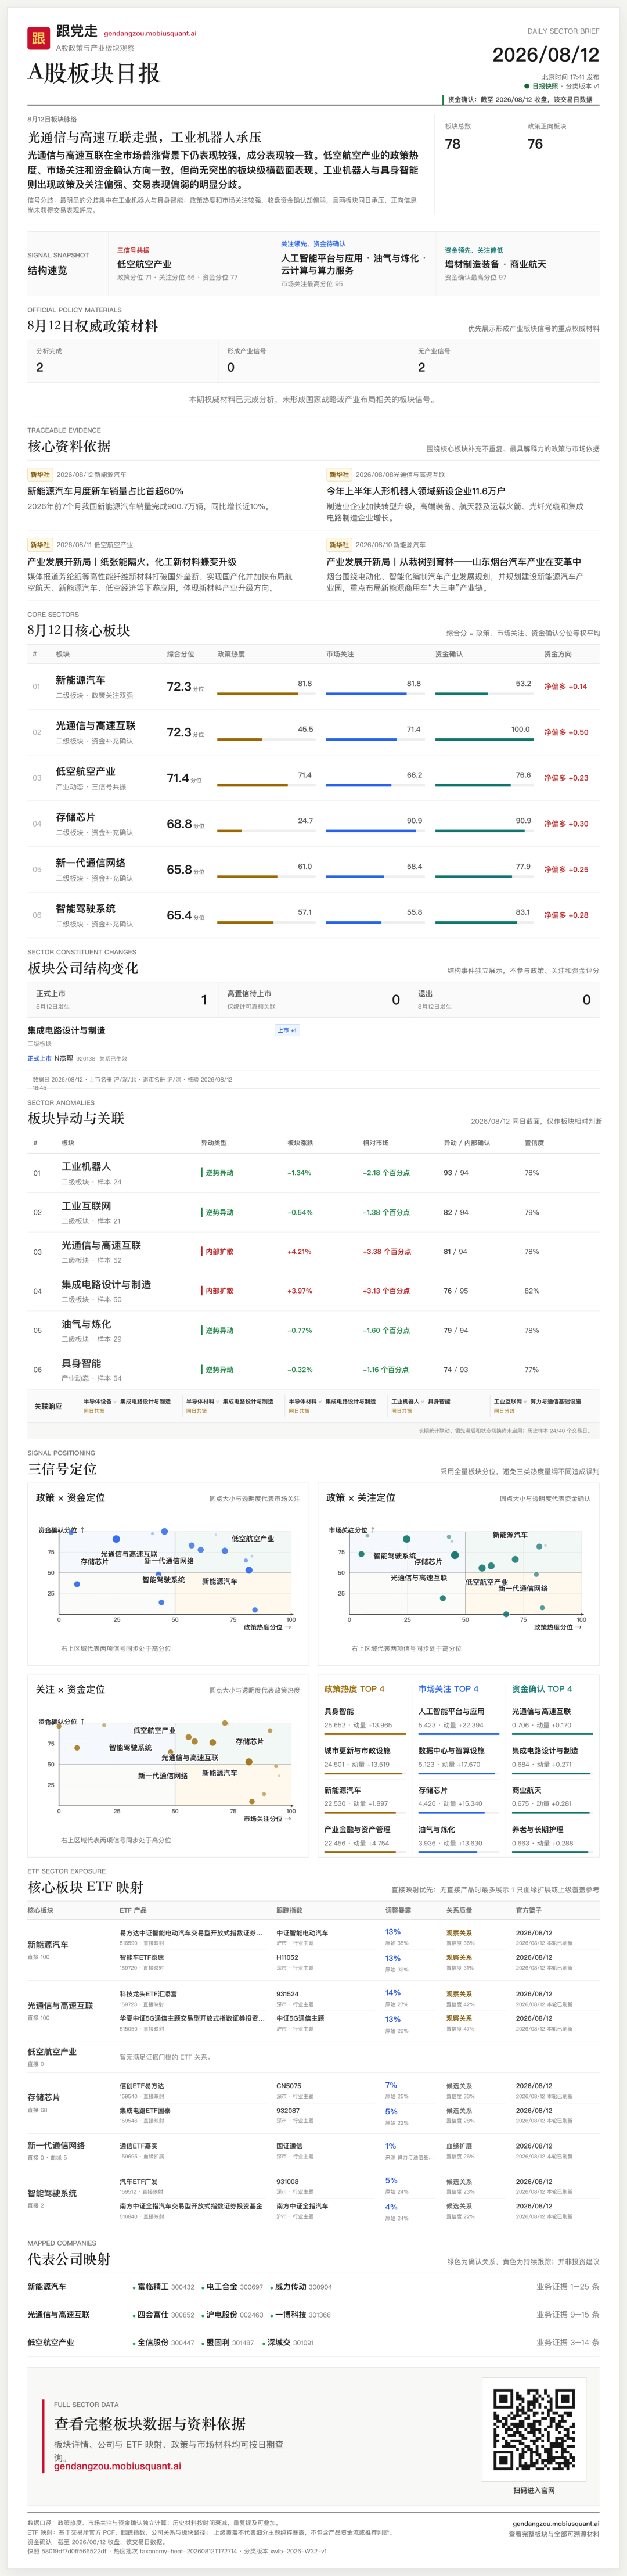Screen dimensions: 627x2576
Task: Click the red 跟 logo icon
Action: (38, 38)
